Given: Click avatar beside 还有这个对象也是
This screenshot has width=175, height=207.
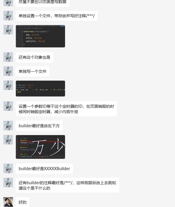Looking at the screenshot, I should click(8, 57).
